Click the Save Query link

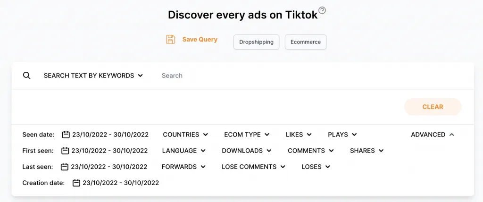point(200,40)
